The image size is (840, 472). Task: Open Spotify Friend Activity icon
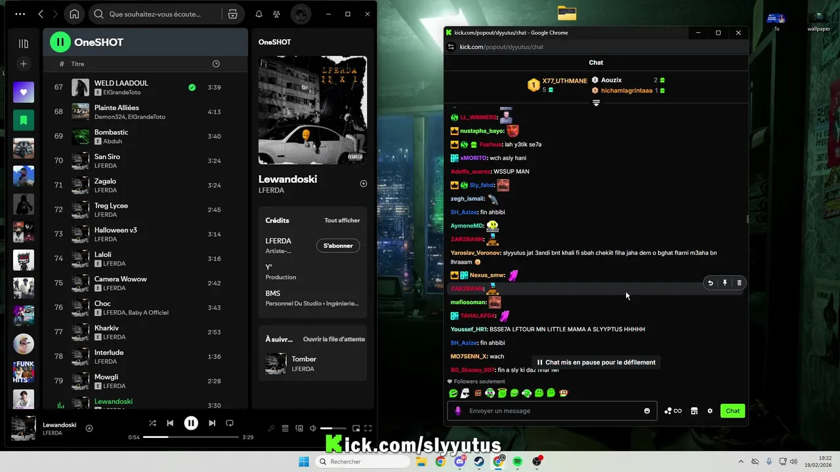pos(276,14)
